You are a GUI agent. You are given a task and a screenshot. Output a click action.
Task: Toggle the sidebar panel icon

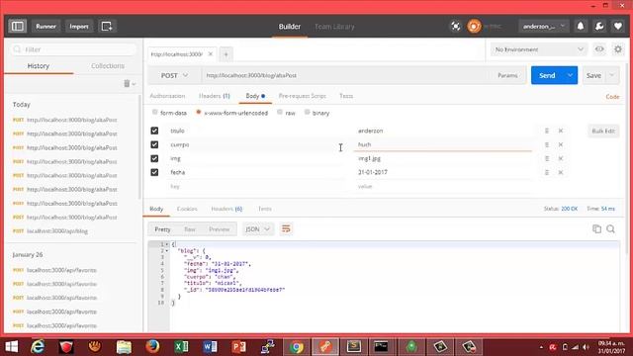pos(18,27)
